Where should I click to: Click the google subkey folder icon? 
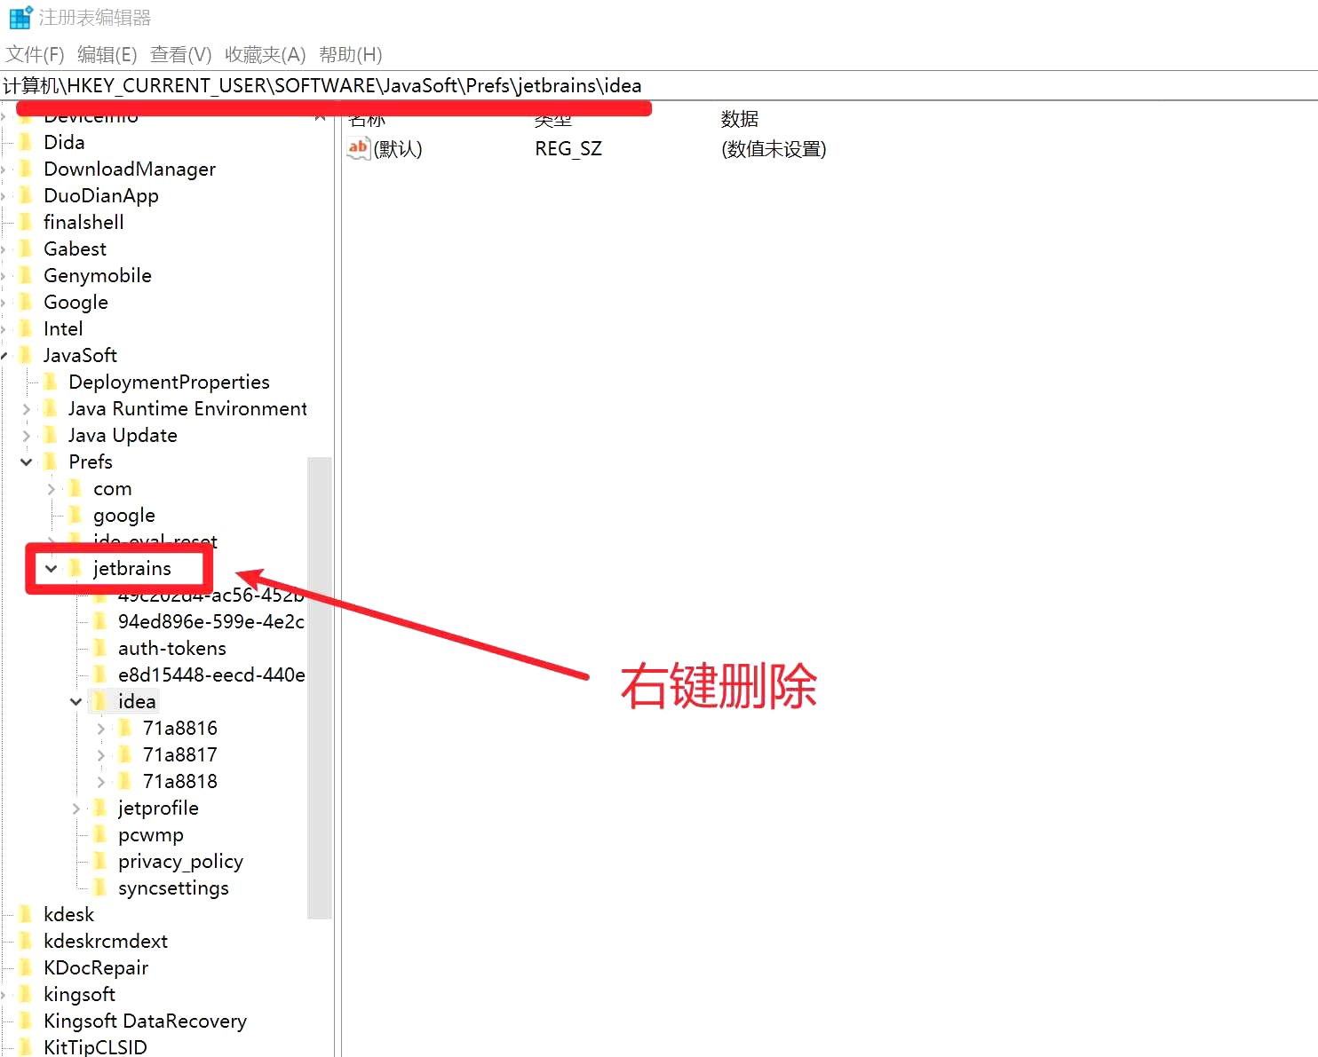coord(76,515)
